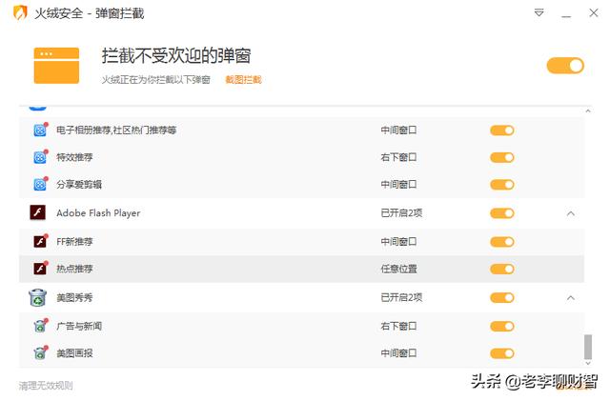Screen dimensions: 610x401
Task: Disable the 热点推荐 blocking toggle
Action: coord(501,270)
